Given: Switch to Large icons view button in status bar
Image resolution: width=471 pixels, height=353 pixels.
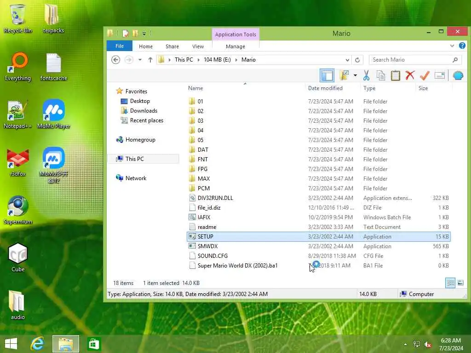Looking at the screenshot, I should tap(460, 283).
